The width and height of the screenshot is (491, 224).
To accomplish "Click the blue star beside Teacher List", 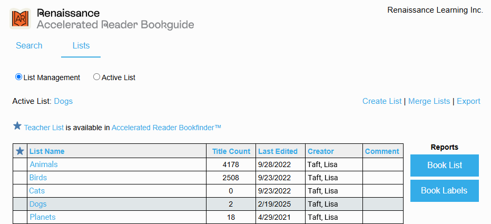I will click(17, 126).
